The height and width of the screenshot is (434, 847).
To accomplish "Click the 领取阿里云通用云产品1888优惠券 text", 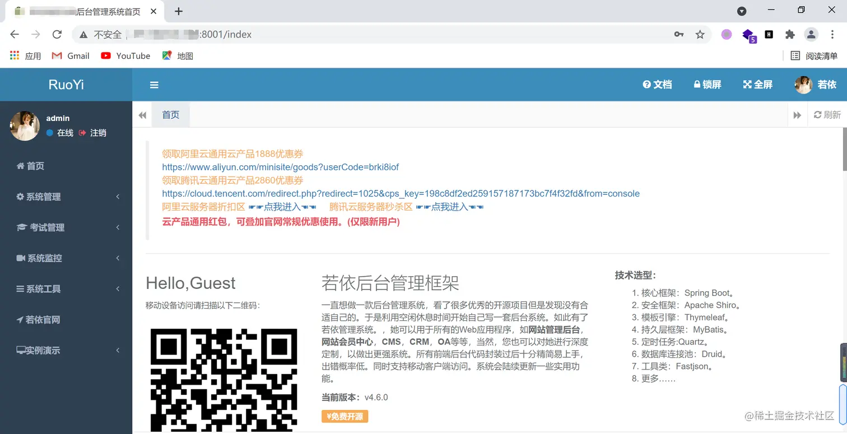I will click(232, 153).
